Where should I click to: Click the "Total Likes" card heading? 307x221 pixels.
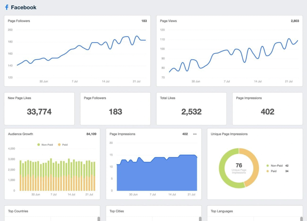168,98
